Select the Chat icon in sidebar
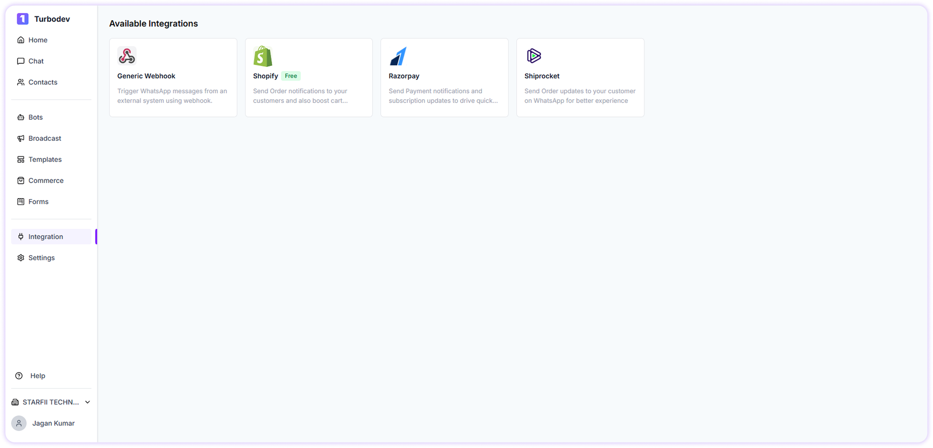The height and width of the screenshot is (448, 933). pyautogui.click(x=20, y=61)
